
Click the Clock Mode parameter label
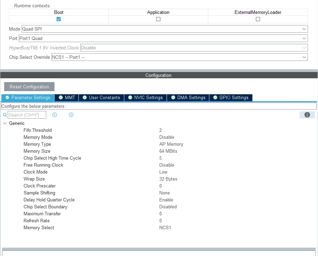point(35,172)
